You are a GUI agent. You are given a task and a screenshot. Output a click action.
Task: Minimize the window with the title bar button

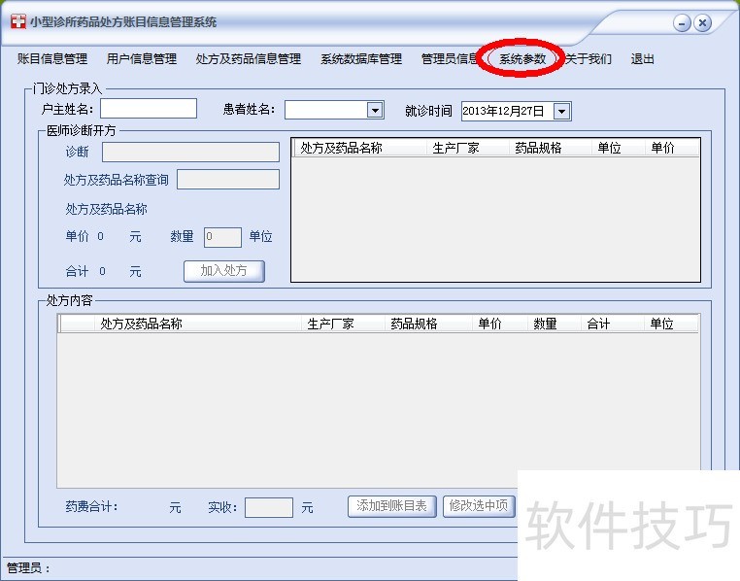(x=682, y=23)
